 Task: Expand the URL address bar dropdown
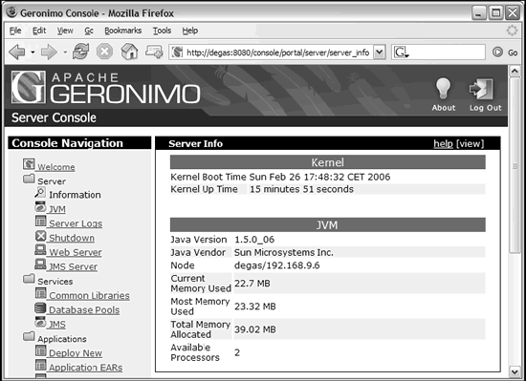379,53
